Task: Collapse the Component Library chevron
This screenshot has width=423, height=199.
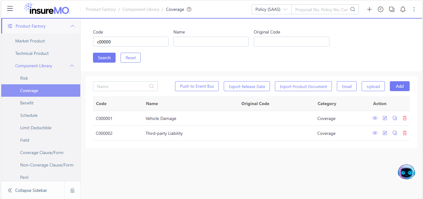Action: point(72,66)
